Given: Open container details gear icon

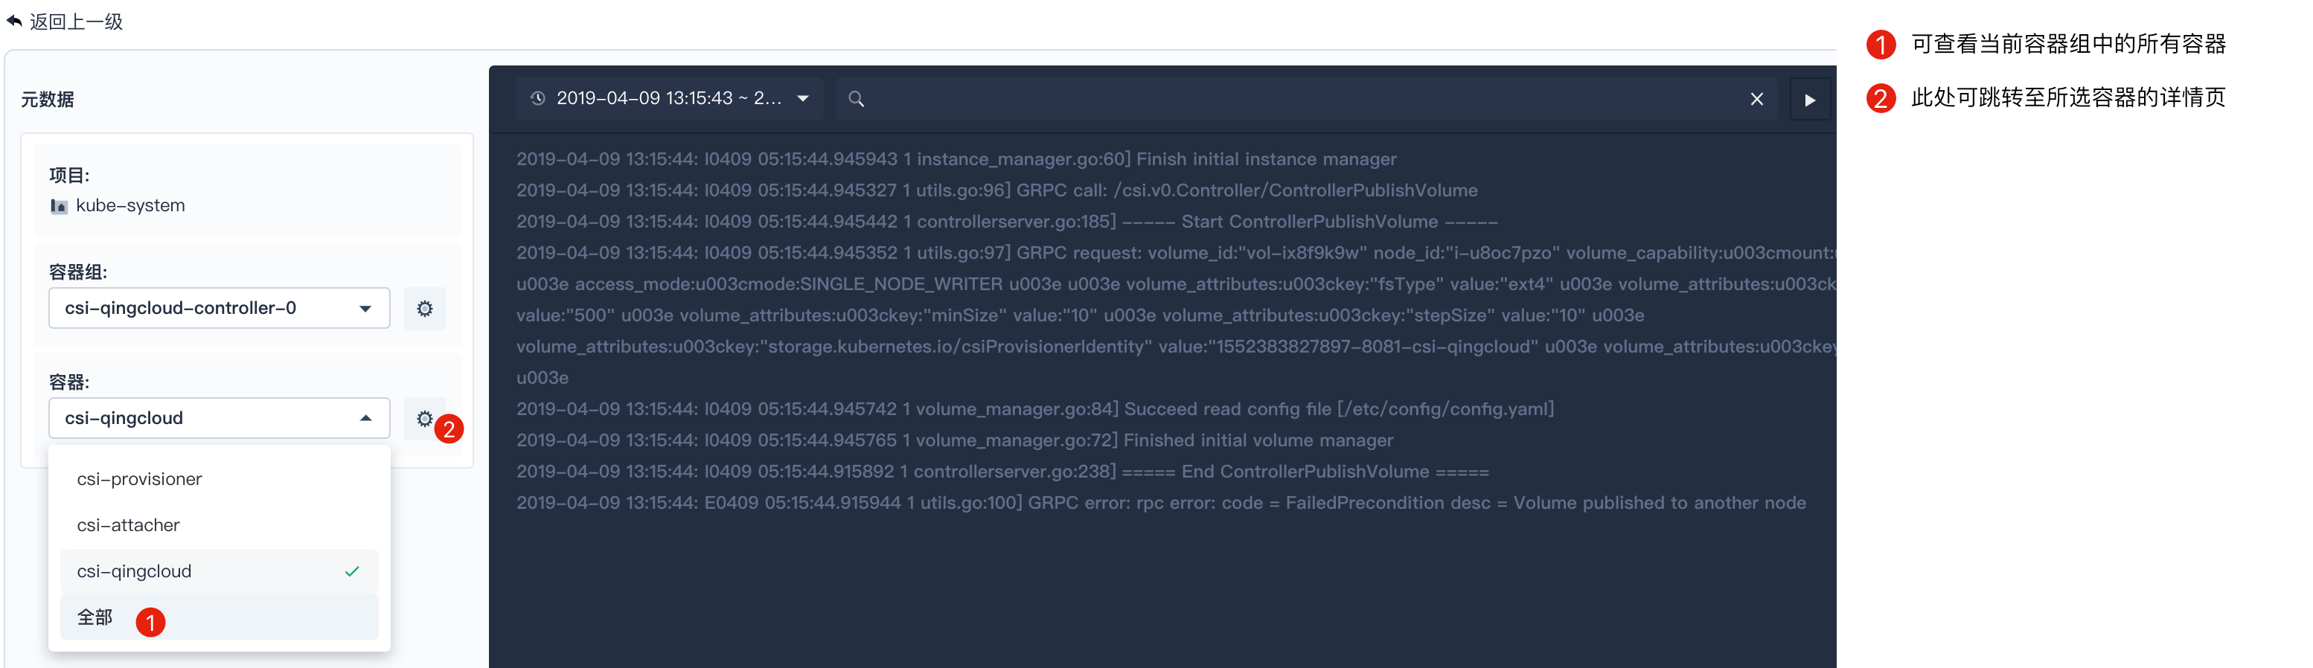Looking at the screenshot, I should click(x=423, y=418).
